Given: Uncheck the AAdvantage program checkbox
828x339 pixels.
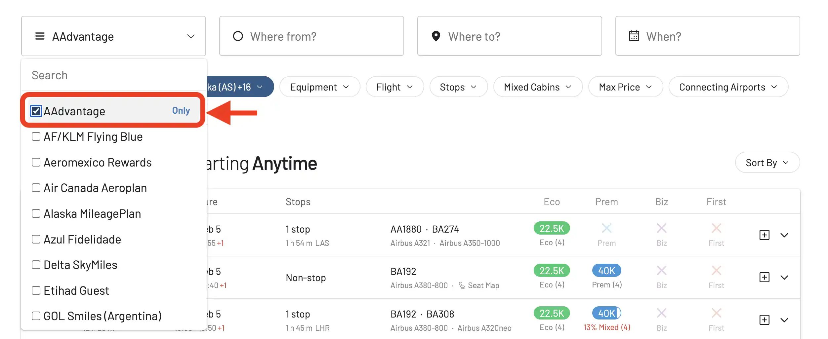Looking at the screenshot, I should click(x=36, y=111).
